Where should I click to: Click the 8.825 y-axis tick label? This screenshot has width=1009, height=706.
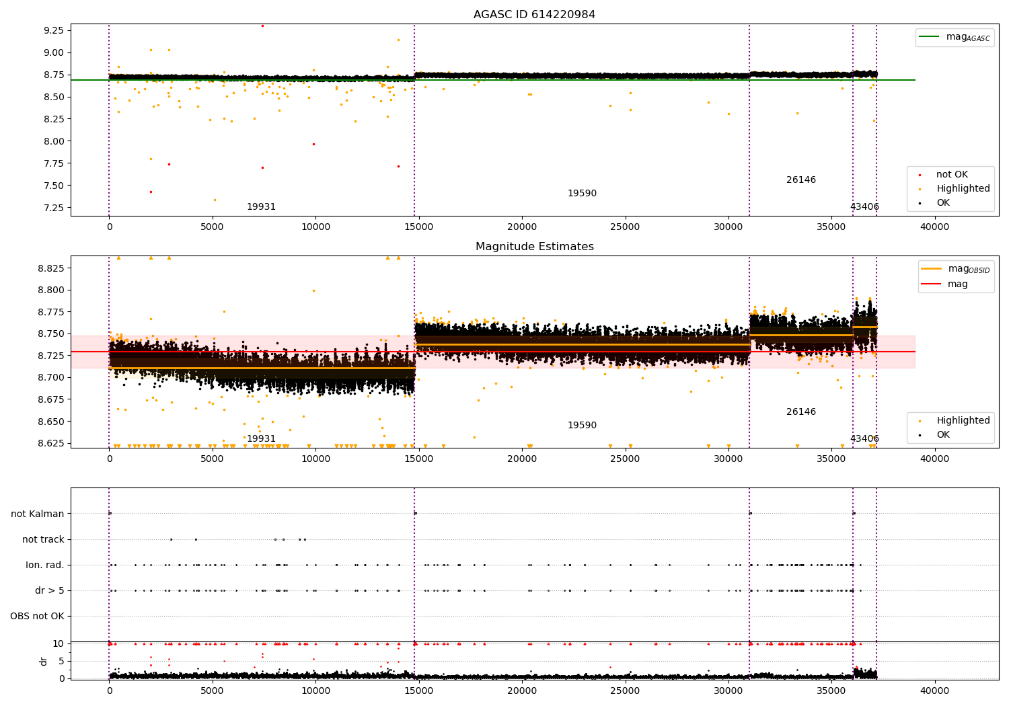click(50, 268)
